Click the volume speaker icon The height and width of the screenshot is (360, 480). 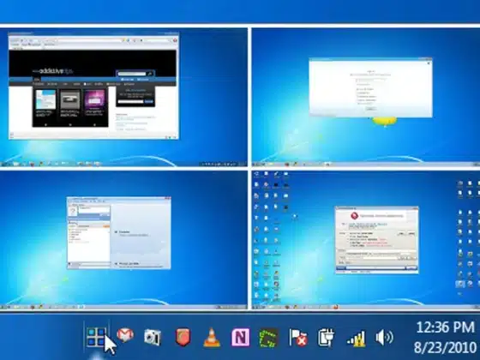point(384,338)
